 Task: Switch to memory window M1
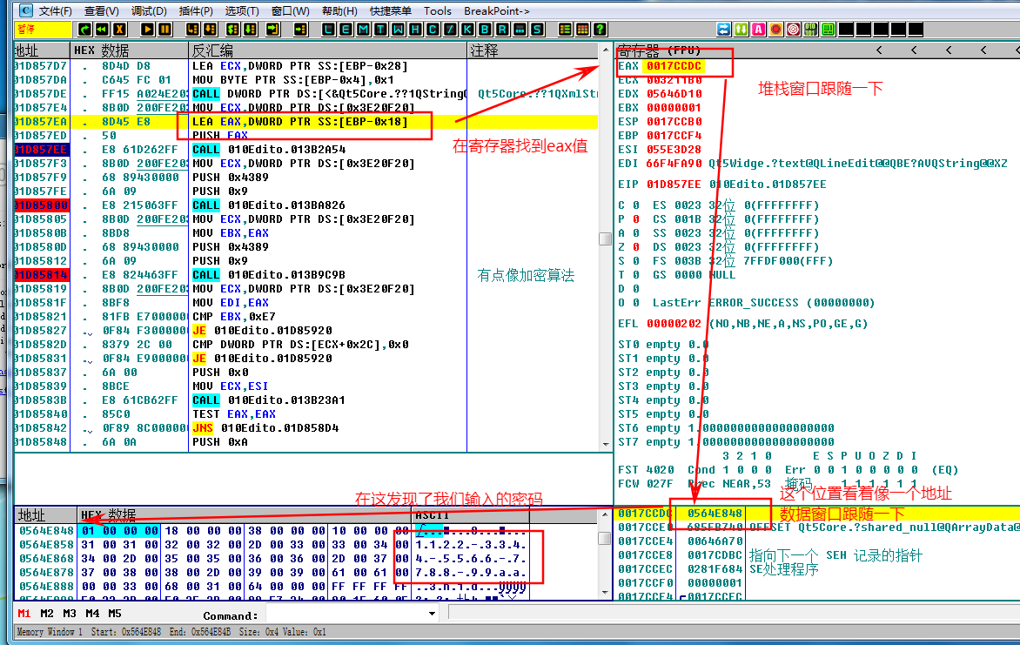(24, 614)
